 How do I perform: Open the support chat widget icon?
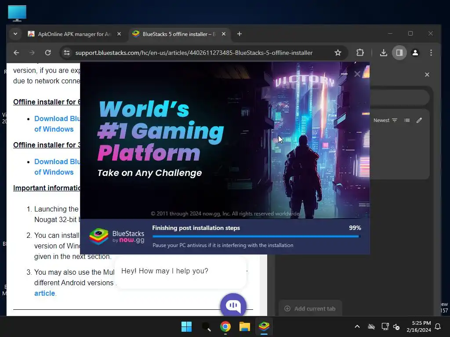coord(233,305)
